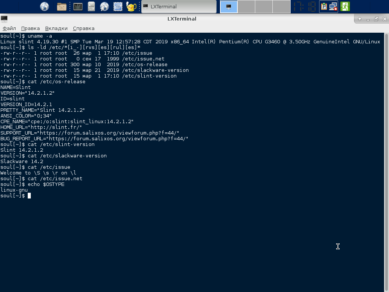389x292 pixels.
Task: Switch to the third workspace in pager
Action: pyautogui.click(x=264, y=7)
